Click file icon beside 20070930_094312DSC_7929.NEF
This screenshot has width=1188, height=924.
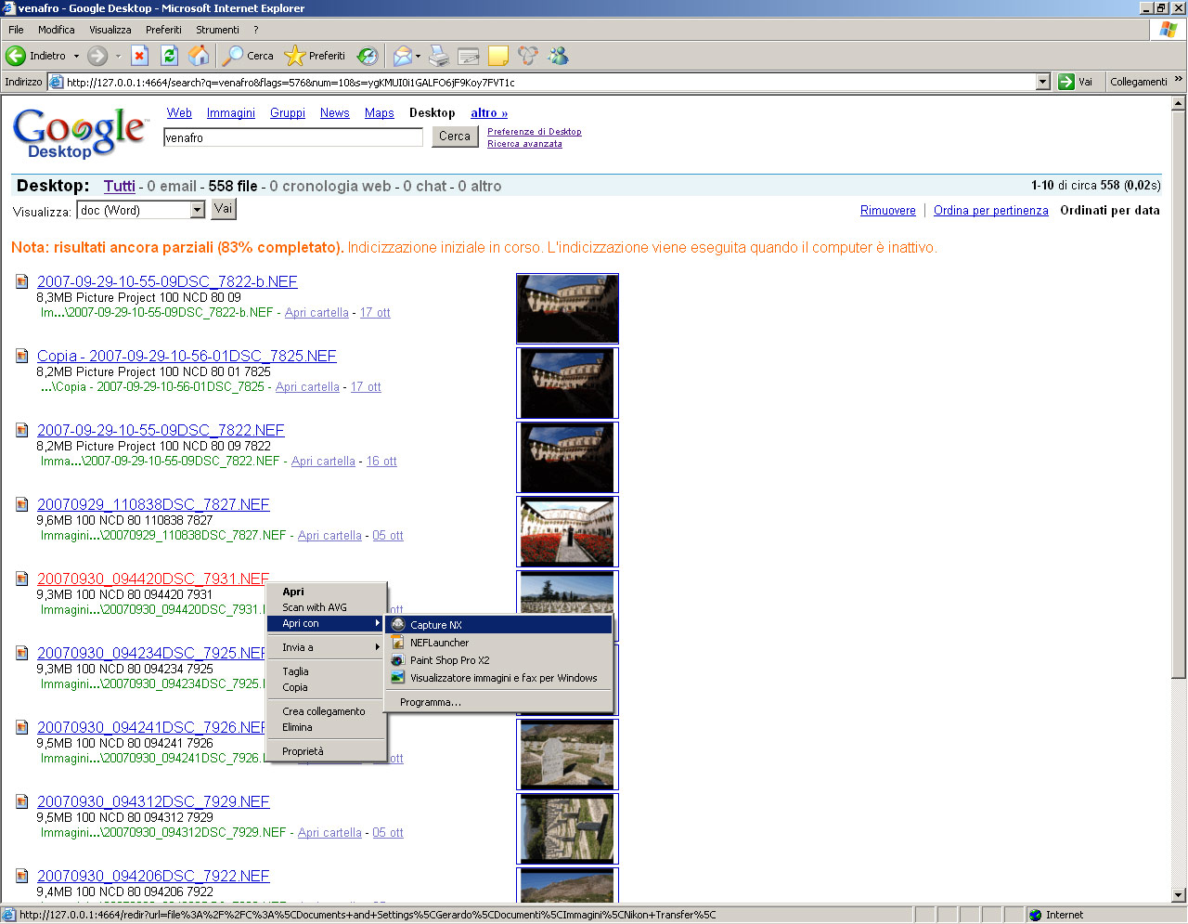[x=21, y=800]
